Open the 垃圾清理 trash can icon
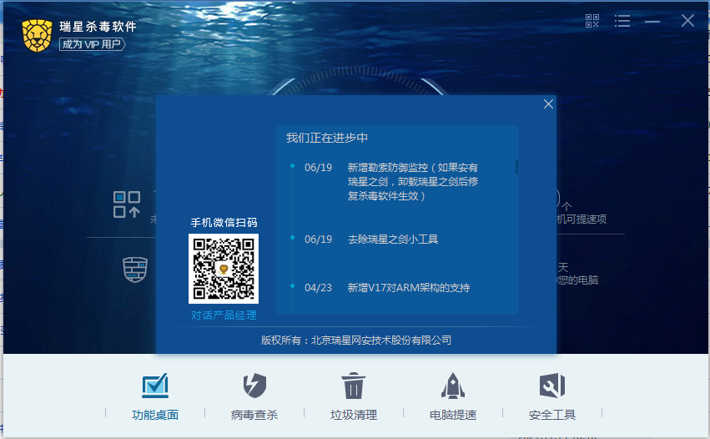Image resolution: width=710 pixels, height=439 pixels. click(353, 386)
